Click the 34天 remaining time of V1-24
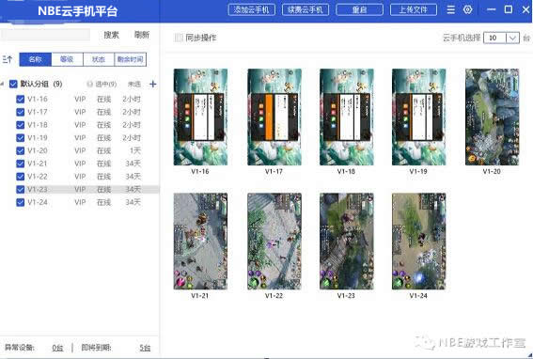Screen dimensions: 533x359 click(133, 202)
